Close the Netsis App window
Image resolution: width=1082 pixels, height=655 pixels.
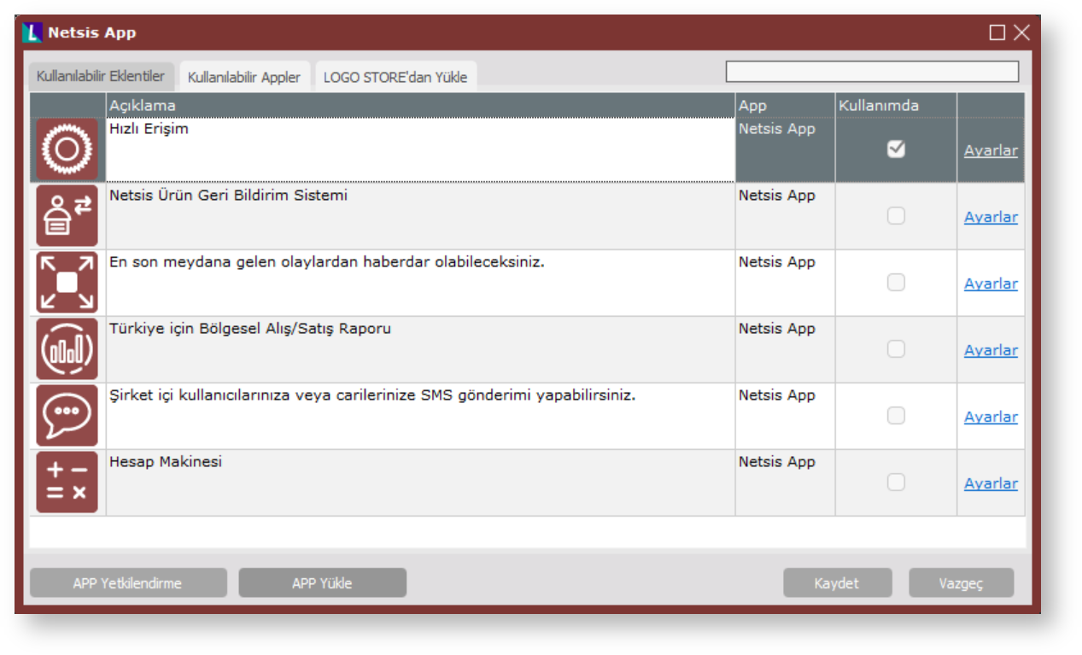click(1021, 32)
